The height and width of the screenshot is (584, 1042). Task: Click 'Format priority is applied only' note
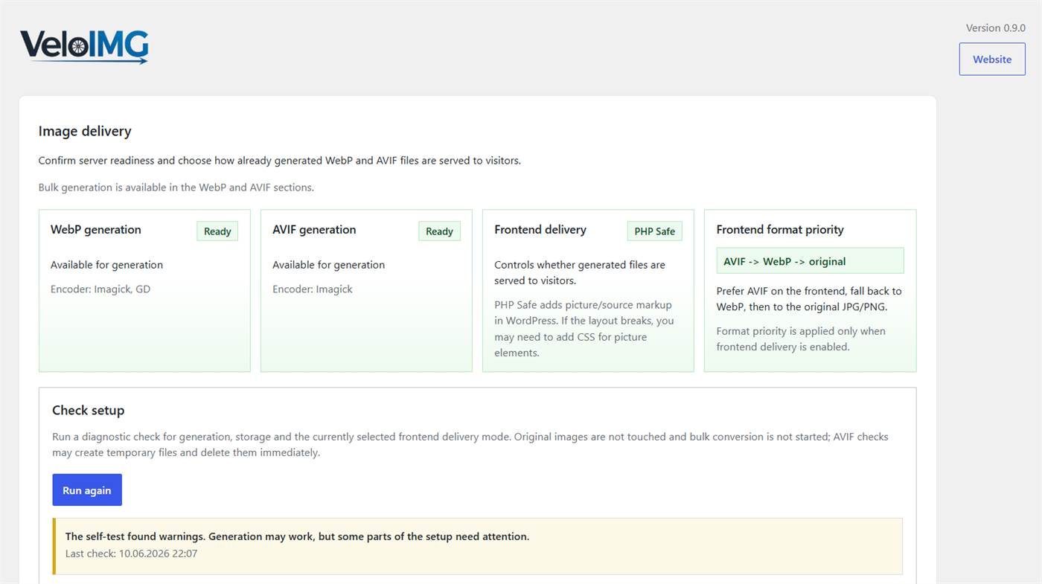pyautogui.click(x=801, y=339)
